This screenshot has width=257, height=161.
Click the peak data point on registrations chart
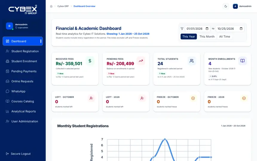(x=165, y=139)
